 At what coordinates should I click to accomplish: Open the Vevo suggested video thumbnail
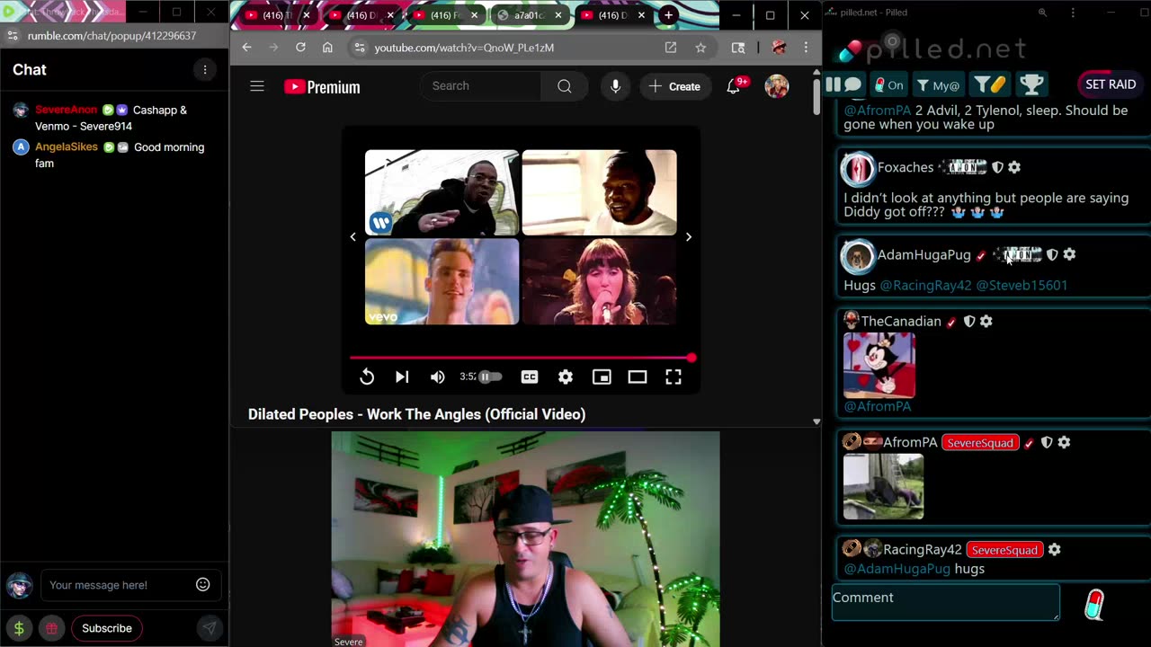(x=442, y=281)
